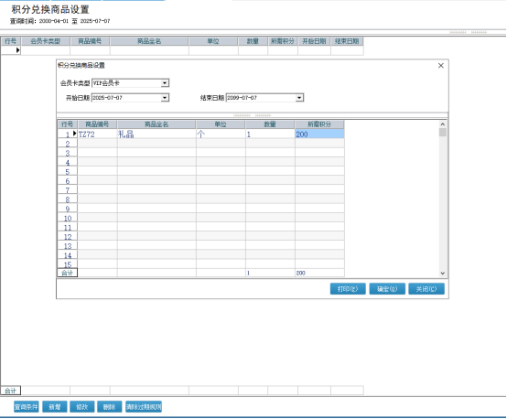Expand the 开始日期 date picker arrow
507x419 pixels.
(165, 98)
